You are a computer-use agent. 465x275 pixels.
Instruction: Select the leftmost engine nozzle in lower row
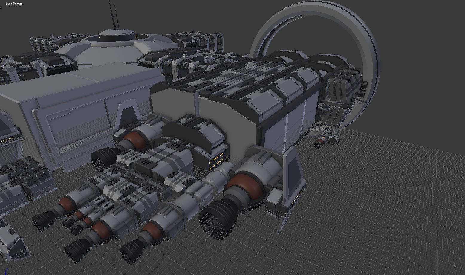coord(42,221)
